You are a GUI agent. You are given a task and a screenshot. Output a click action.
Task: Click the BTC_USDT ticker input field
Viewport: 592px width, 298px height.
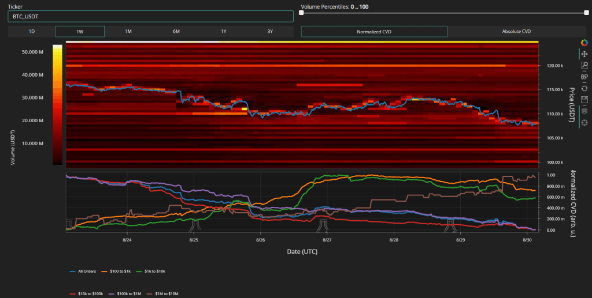tap(151, 17)
